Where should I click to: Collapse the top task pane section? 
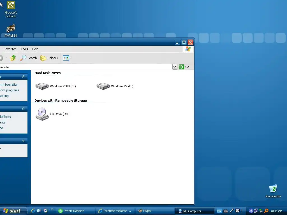pyautogui.click(x=24, y=77)
